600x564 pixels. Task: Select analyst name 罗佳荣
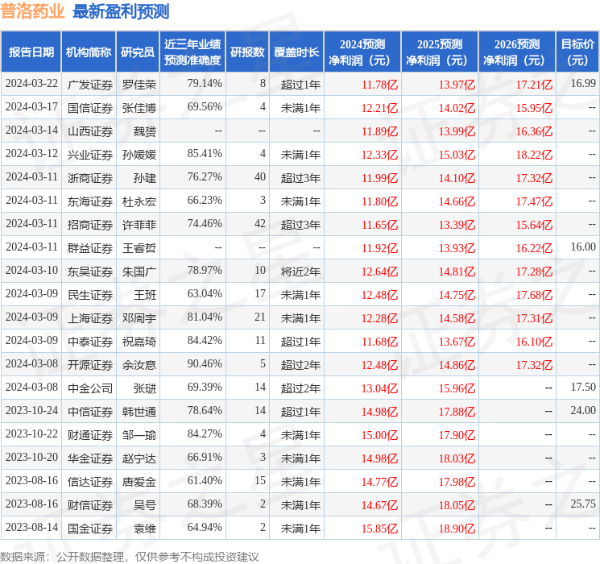coord(139,85)
